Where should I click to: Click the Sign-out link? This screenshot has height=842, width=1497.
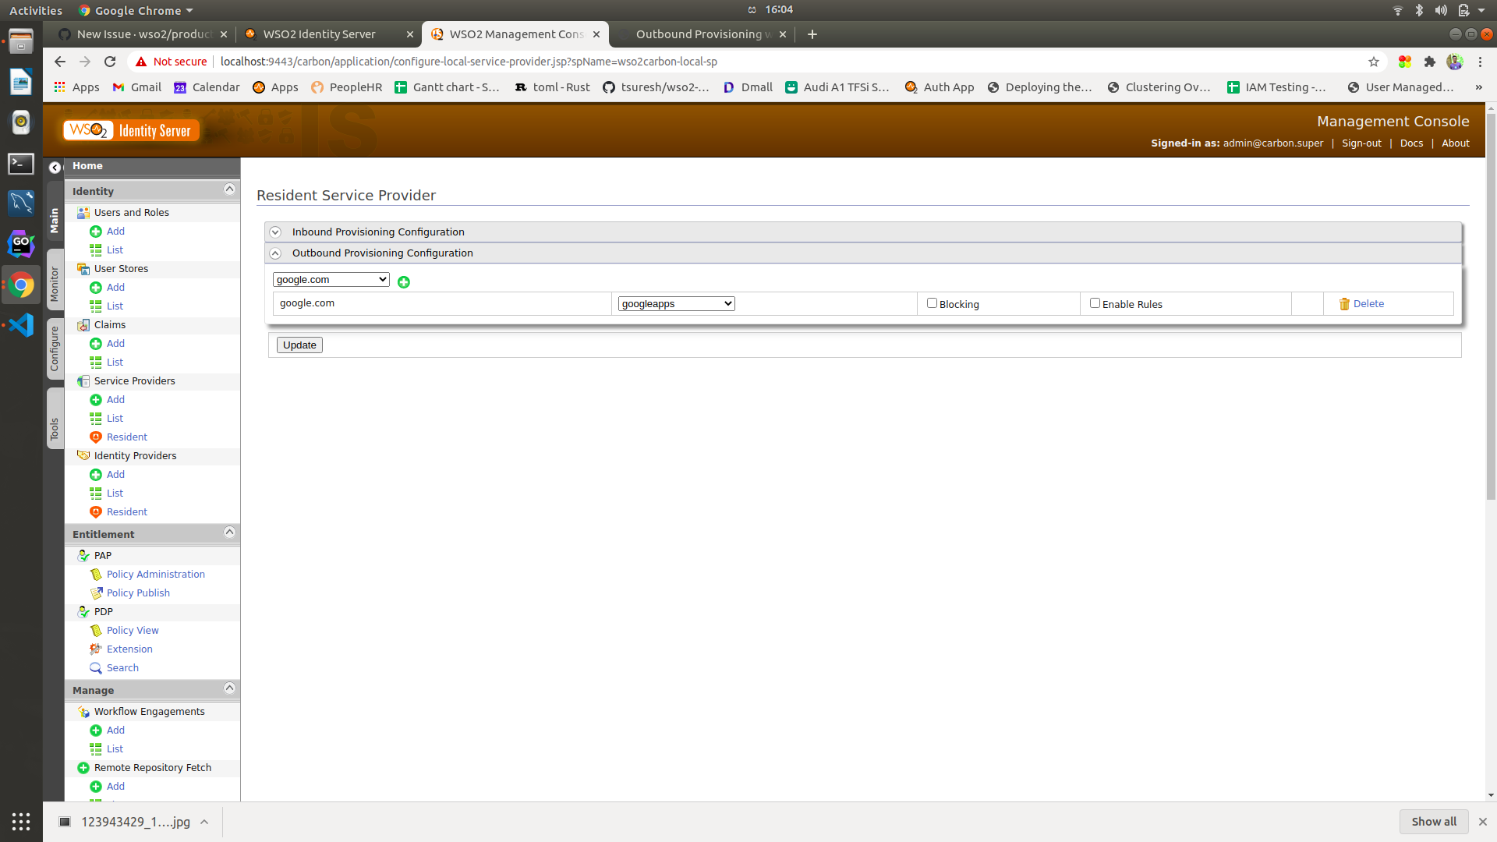(1361, 143)
